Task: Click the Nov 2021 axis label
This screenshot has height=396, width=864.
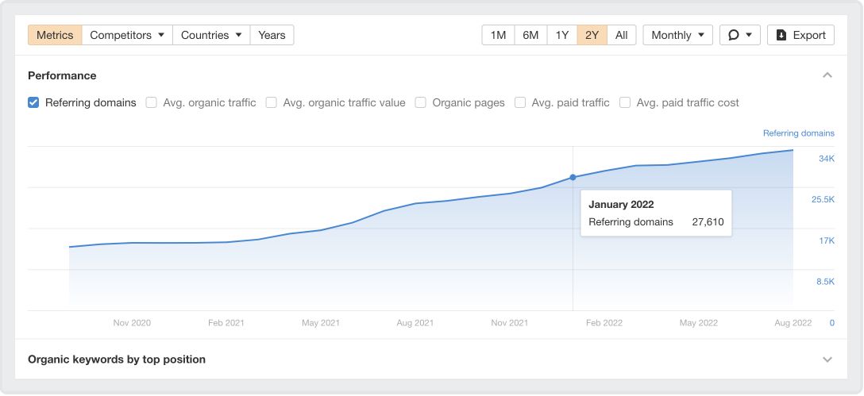Action: point(510,323)
